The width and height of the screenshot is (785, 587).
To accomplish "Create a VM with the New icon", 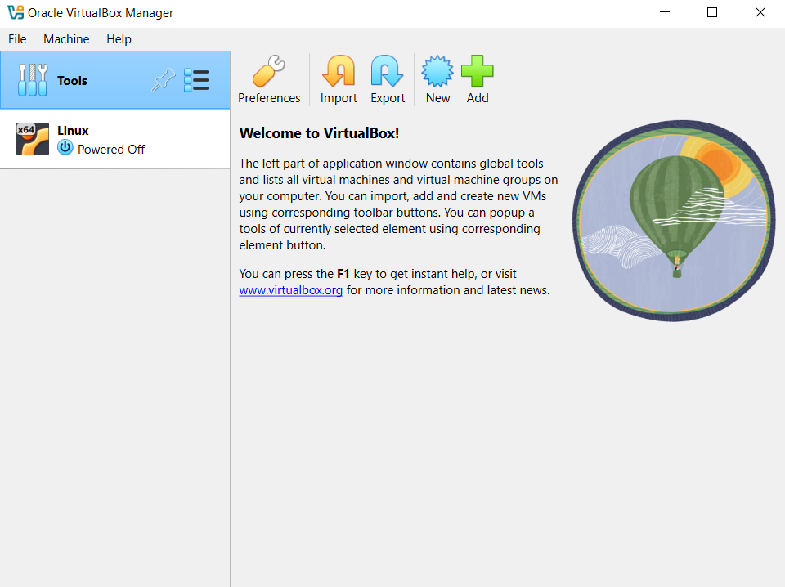I will point(437,71).
